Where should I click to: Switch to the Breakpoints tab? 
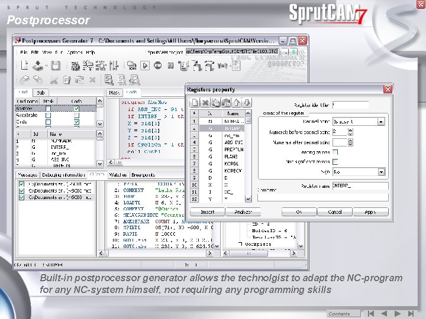pyautogui.click(x=143, y=175)
